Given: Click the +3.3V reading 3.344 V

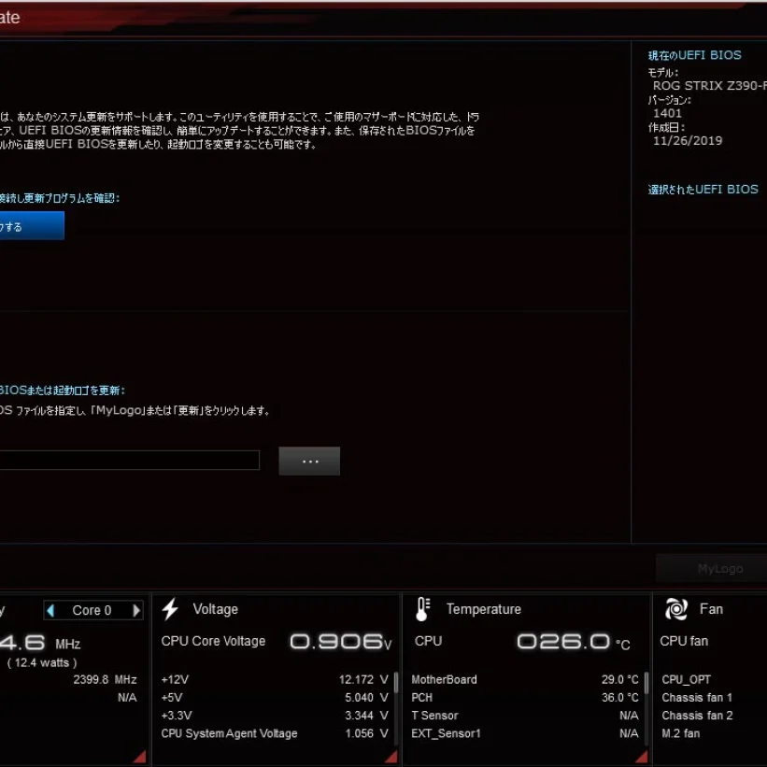Looking at the screenshot, I should [x=366, y=715].
